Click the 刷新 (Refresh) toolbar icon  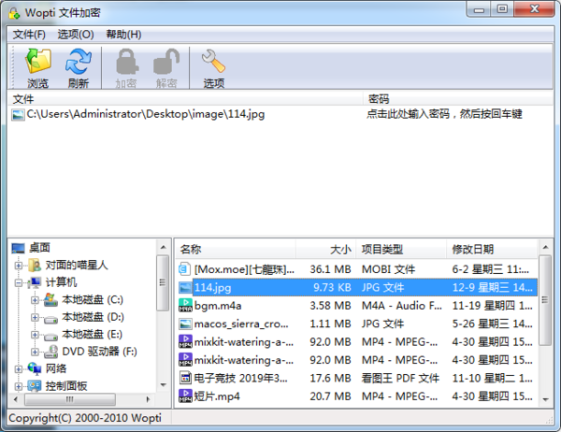pyautogui.click(x=78, y=63)
